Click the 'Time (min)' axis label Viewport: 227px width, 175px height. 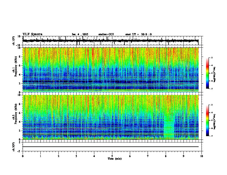(115, 159)
